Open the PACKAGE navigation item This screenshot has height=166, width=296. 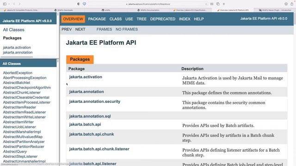point(97,19)
